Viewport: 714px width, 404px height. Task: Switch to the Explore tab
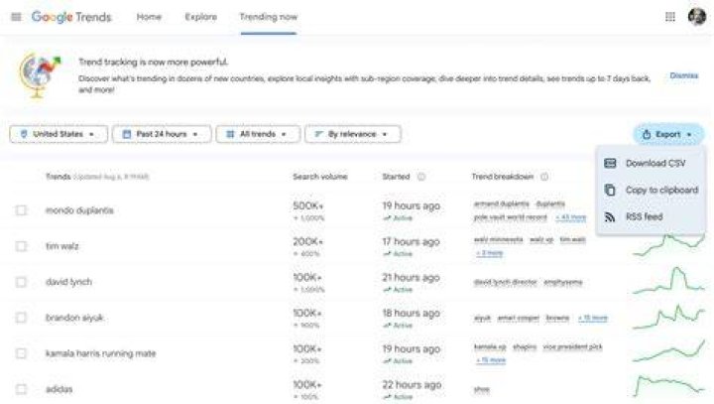(x=200, y=17)
